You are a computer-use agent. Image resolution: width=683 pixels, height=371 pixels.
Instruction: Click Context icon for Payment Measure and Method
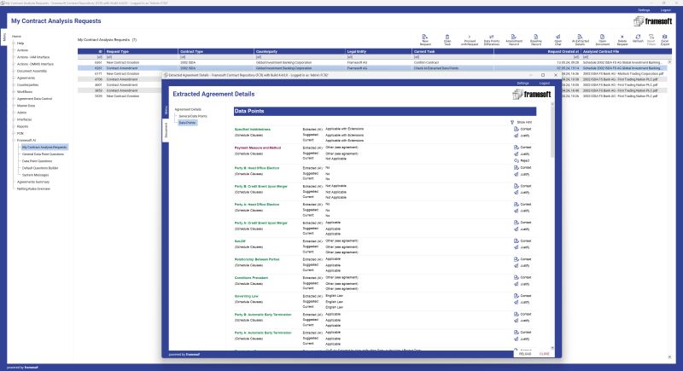tap(517, 148)
